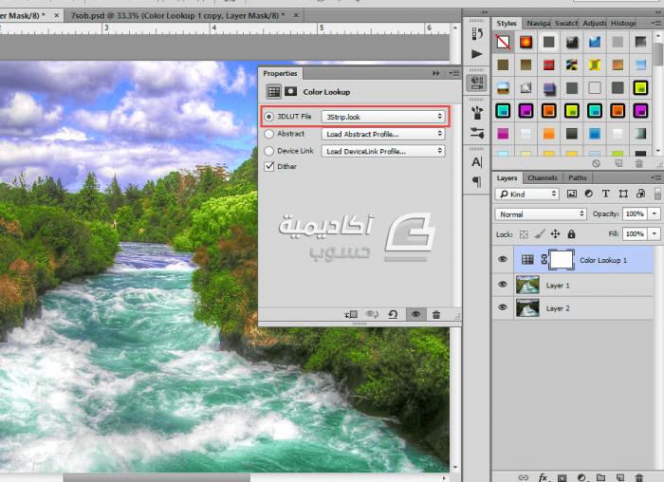
Task: Open the 3Strip.look 3DLUT dropdown
Action: click(x=383, y=117)
